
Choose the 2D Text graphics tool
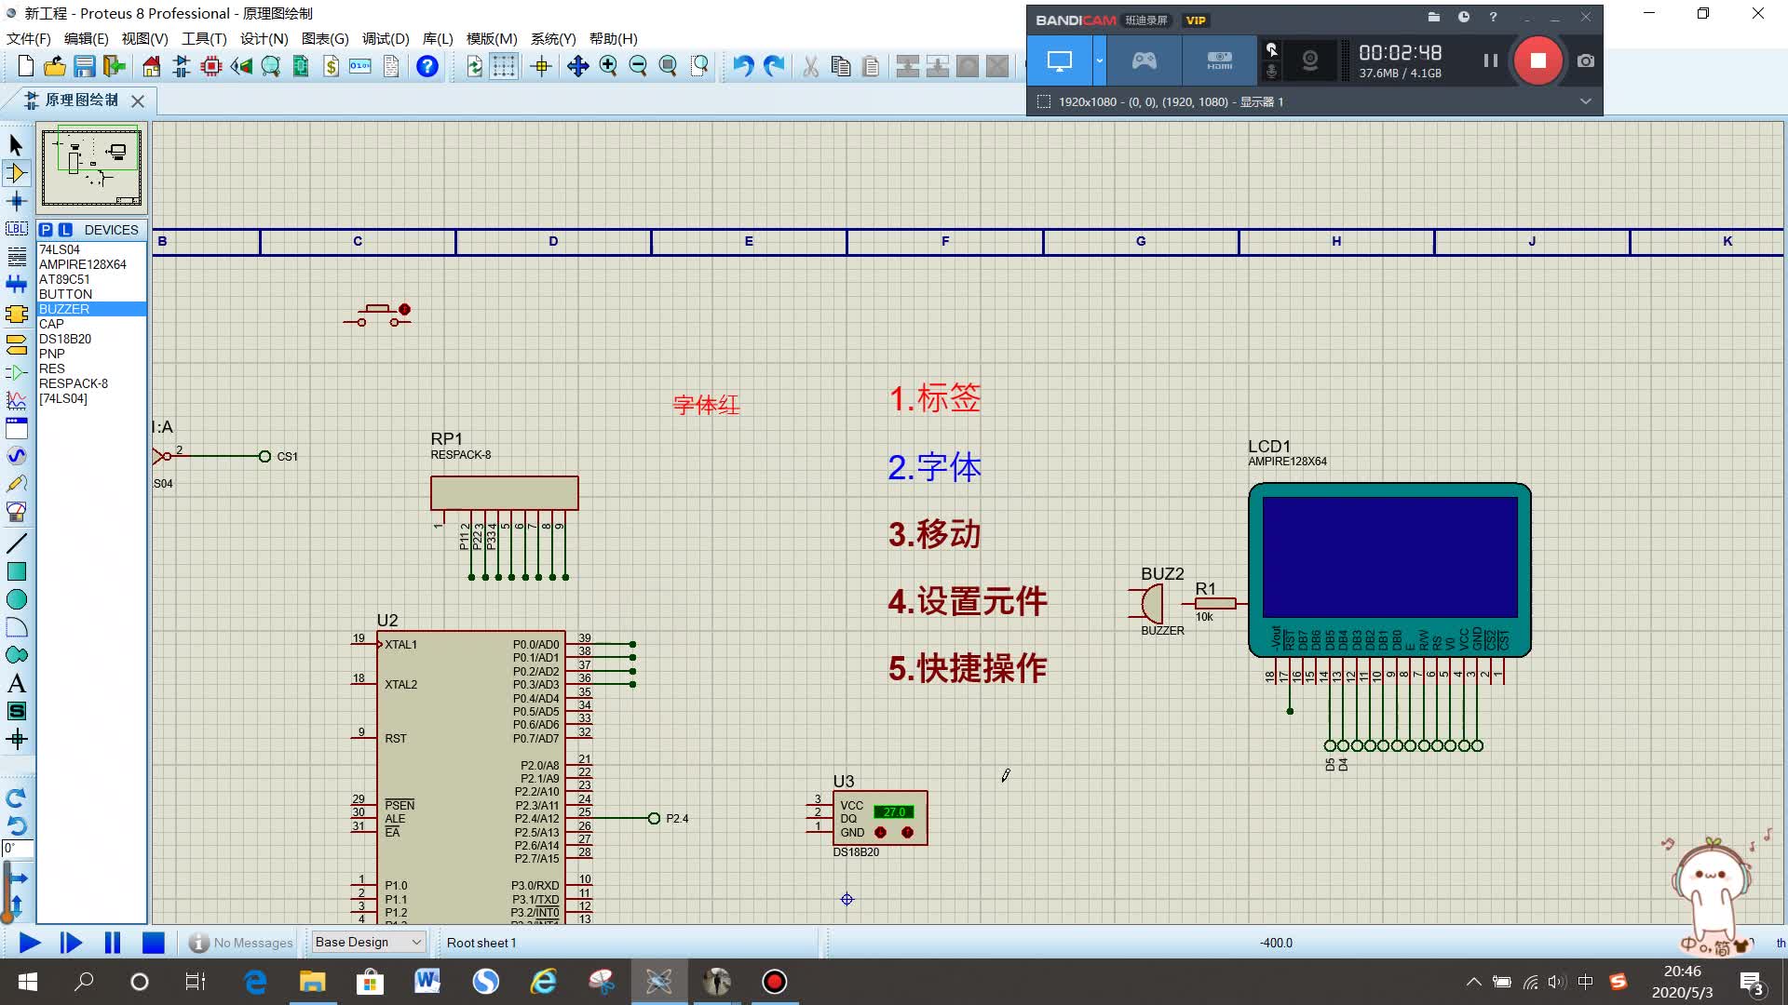17,684
